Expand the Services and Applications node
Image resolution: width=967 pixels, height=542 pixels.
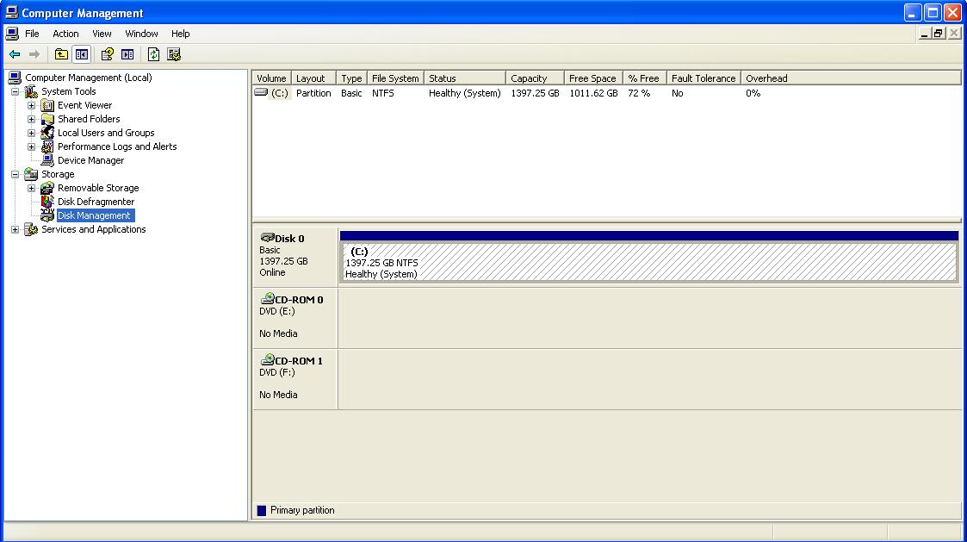[x=15, y=229]
